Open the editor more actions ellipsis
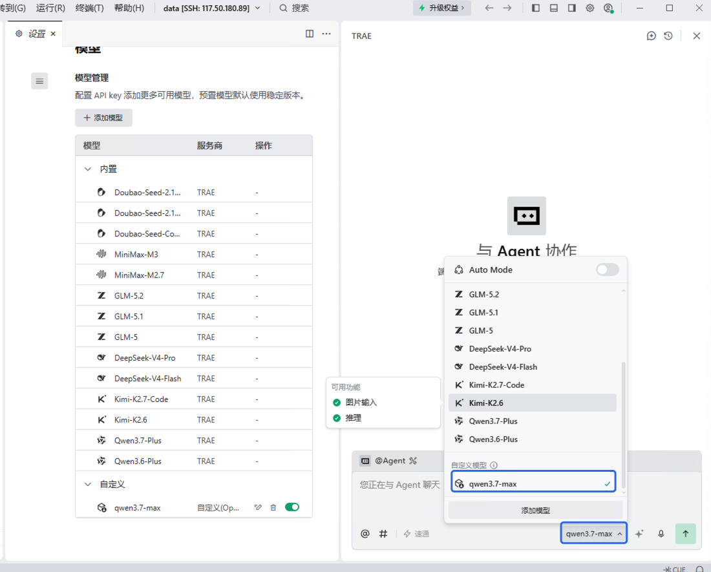Viewport: 711px width, 572px height. click(326, 34)
